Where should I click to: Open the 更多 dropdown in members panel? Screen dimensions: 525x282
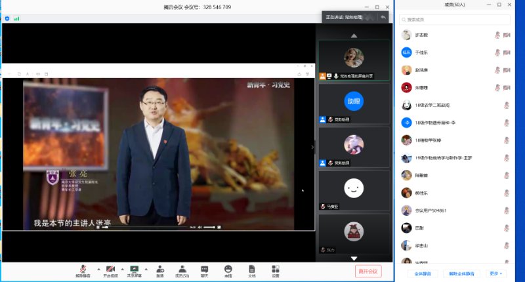coord(495,273)
